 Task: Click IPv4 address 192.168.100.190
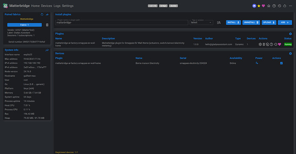[32, 63]
